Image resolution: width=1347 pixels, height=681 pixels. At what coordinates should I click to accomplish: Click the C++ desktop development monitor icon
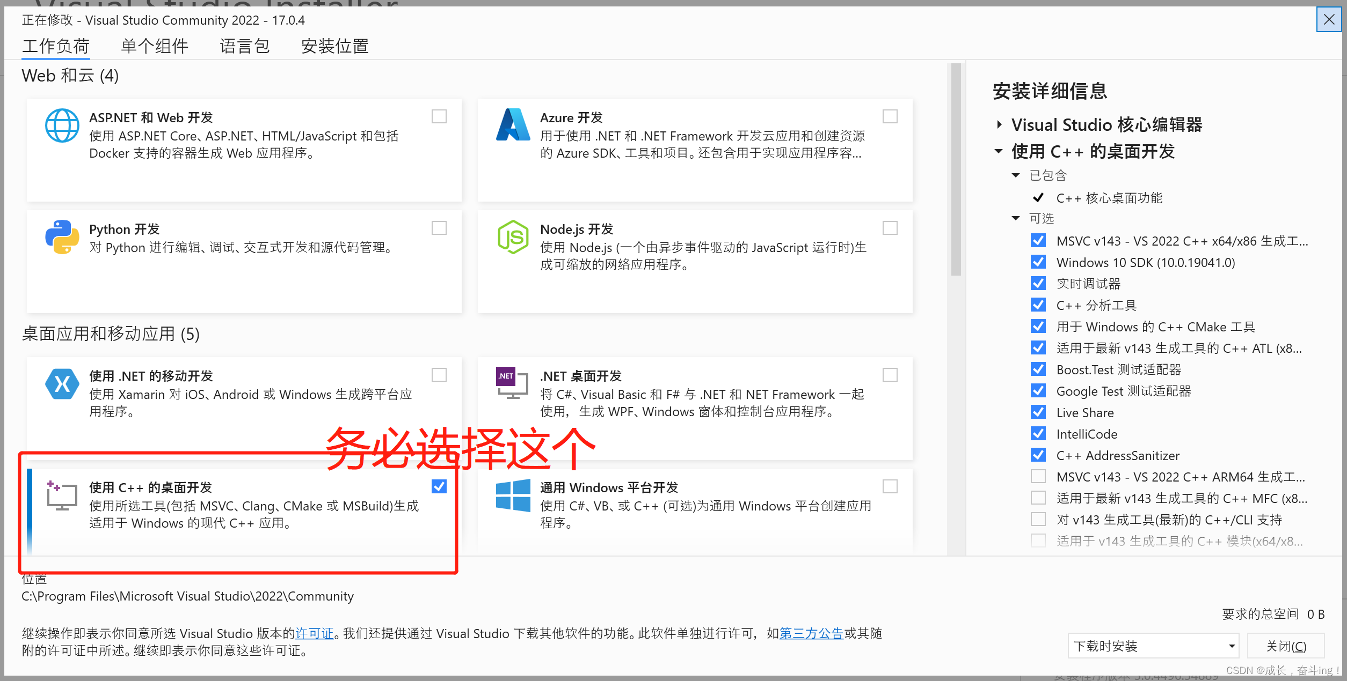click(x=62, y=495)
